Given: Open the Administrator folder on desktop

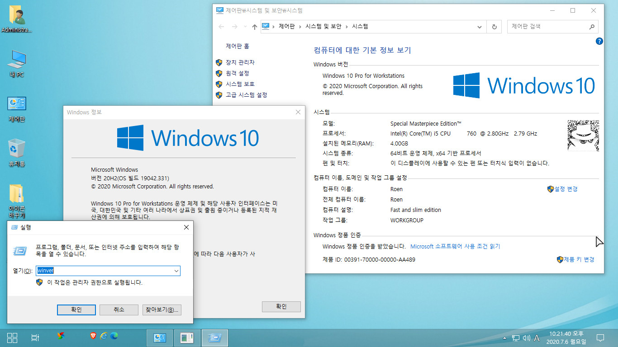Looking at the screenshot, I should (17, 19).
